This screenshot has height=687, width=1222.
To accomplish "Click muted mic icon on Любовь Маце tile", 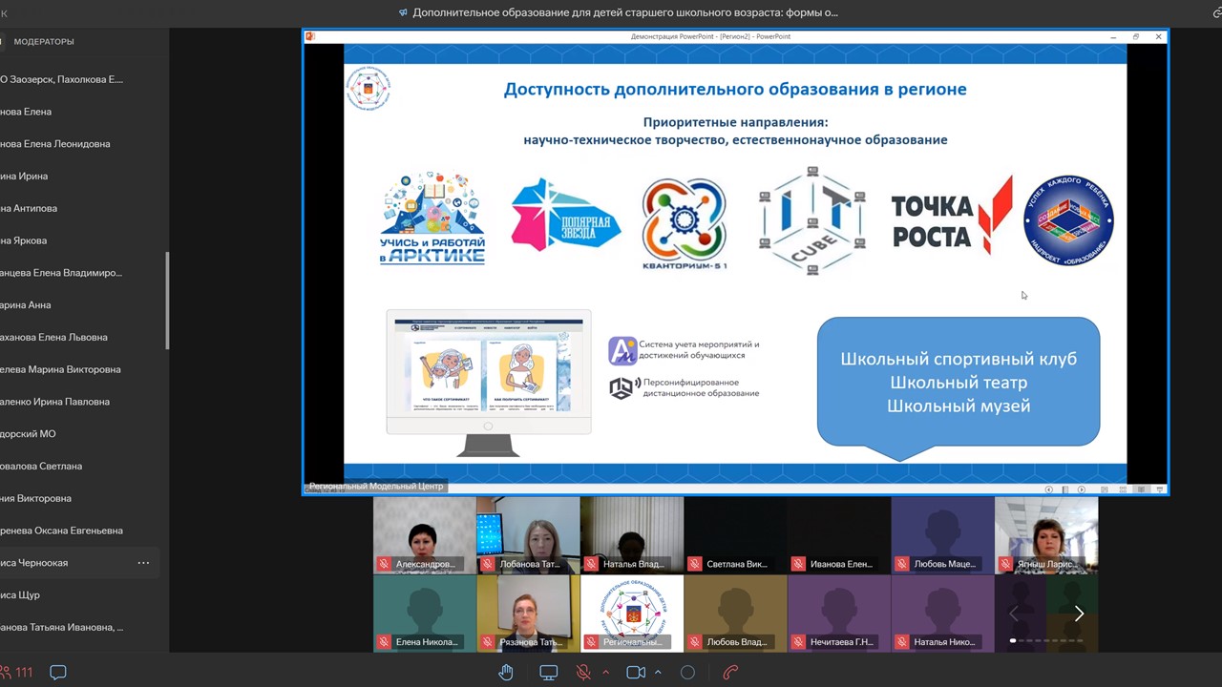I will coord(901,564).
